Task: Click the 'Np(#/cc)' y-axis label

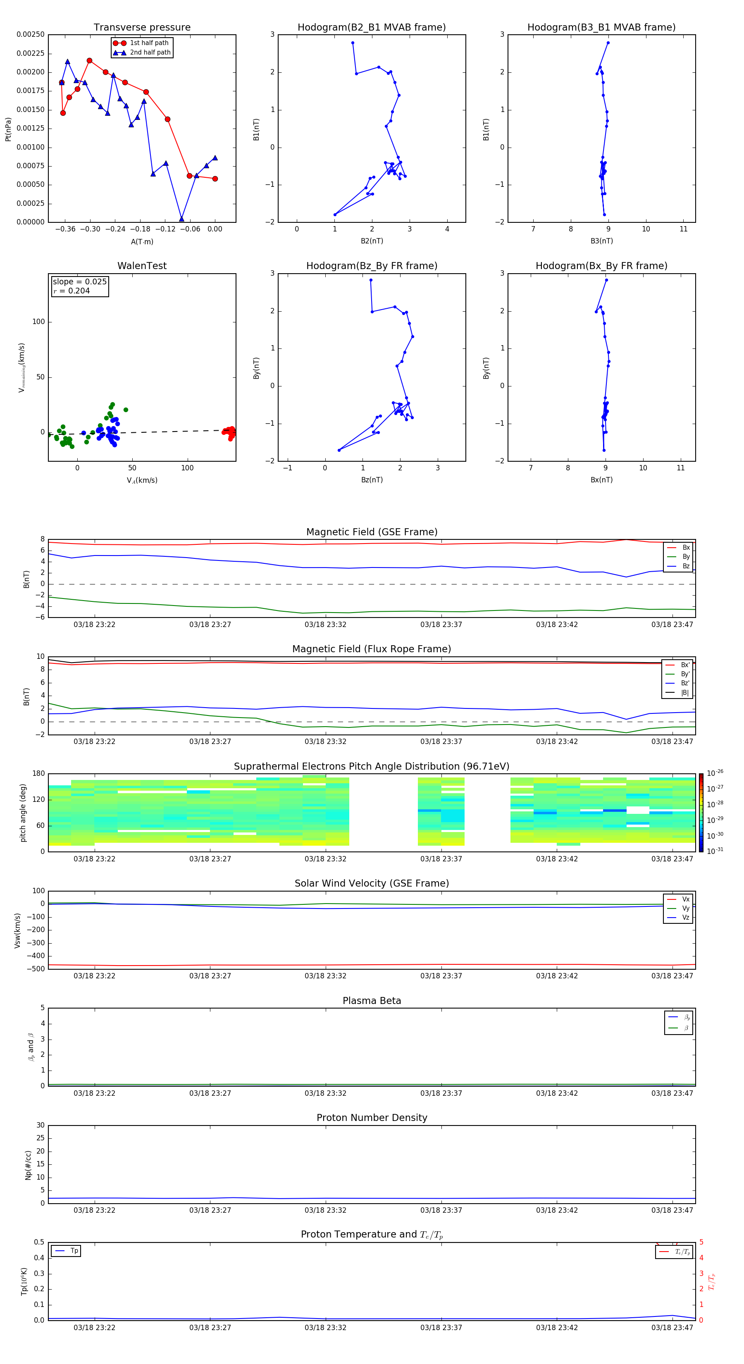Action: 28,1165
